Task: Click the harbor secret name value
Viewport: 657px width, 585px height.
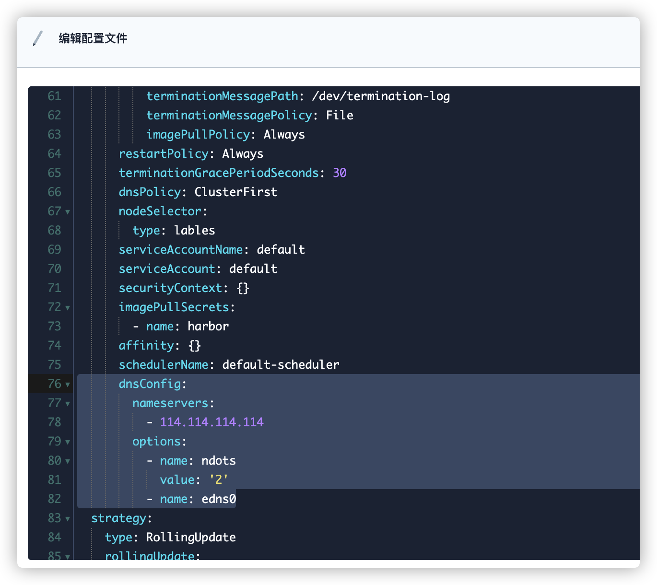Action: tap(208, 326)
